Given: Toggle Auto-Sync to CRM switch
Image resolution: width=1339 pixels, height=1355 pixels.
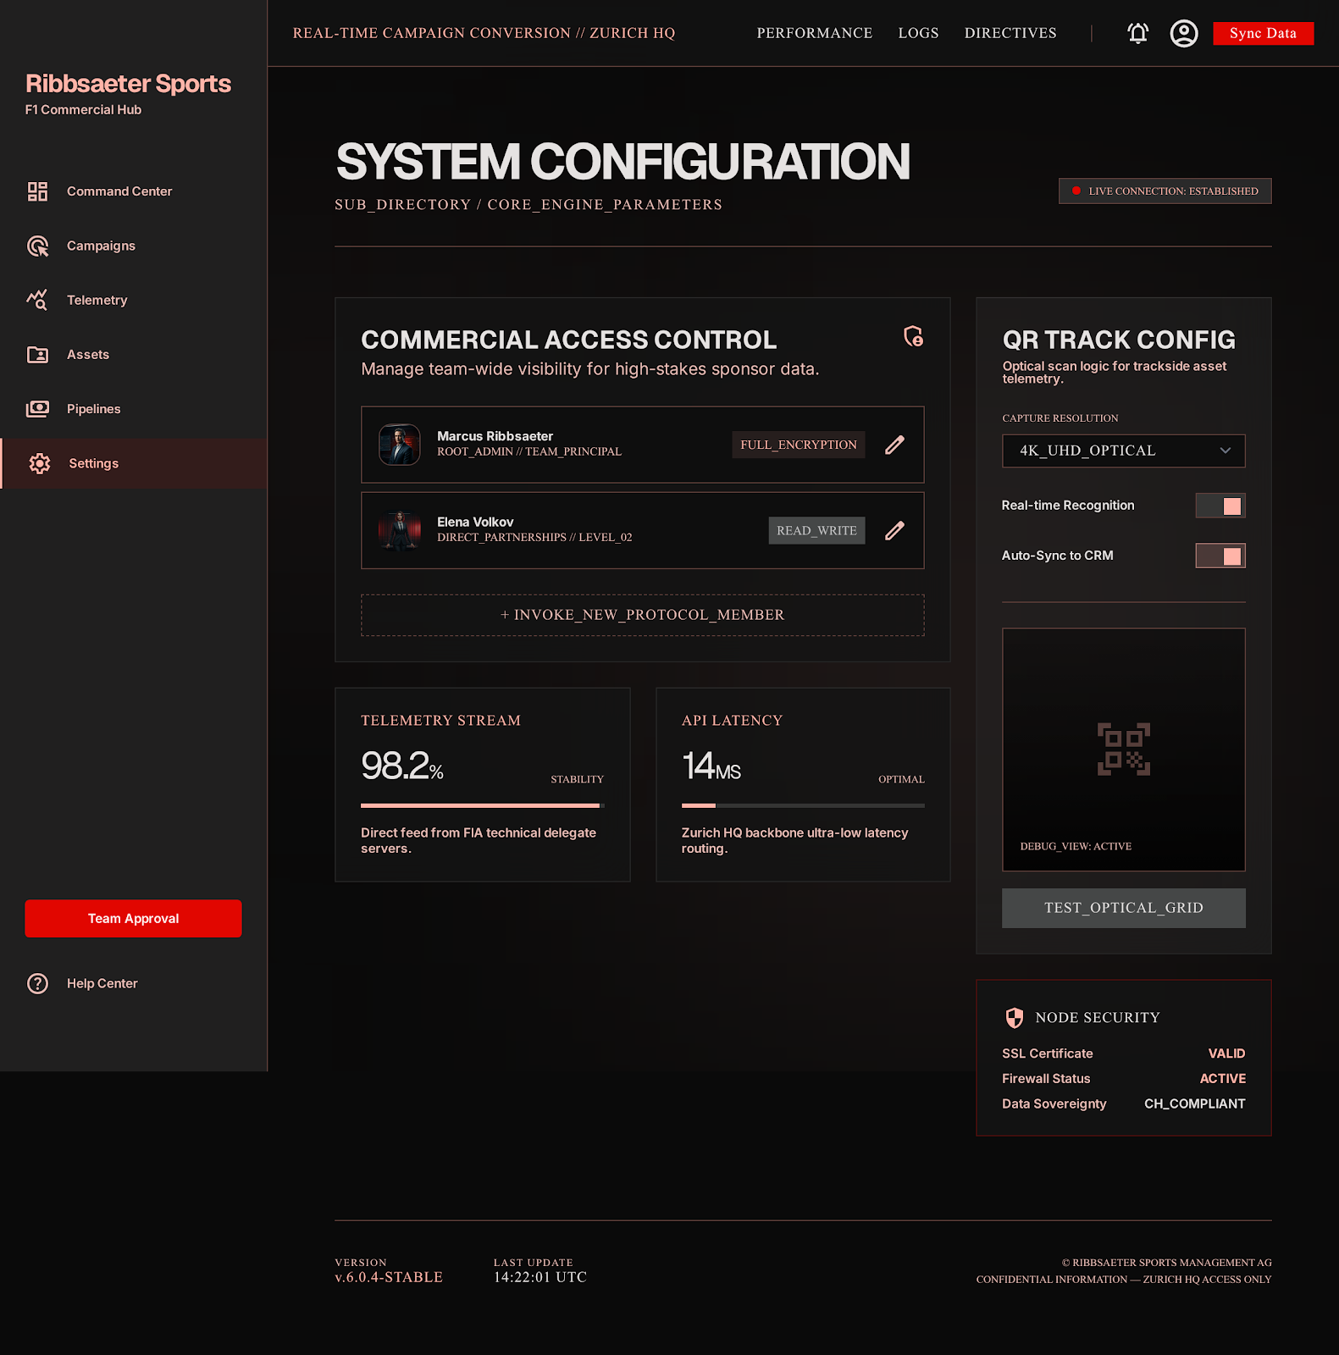Looking at the screenshot, I should (x=1220, y=556).
